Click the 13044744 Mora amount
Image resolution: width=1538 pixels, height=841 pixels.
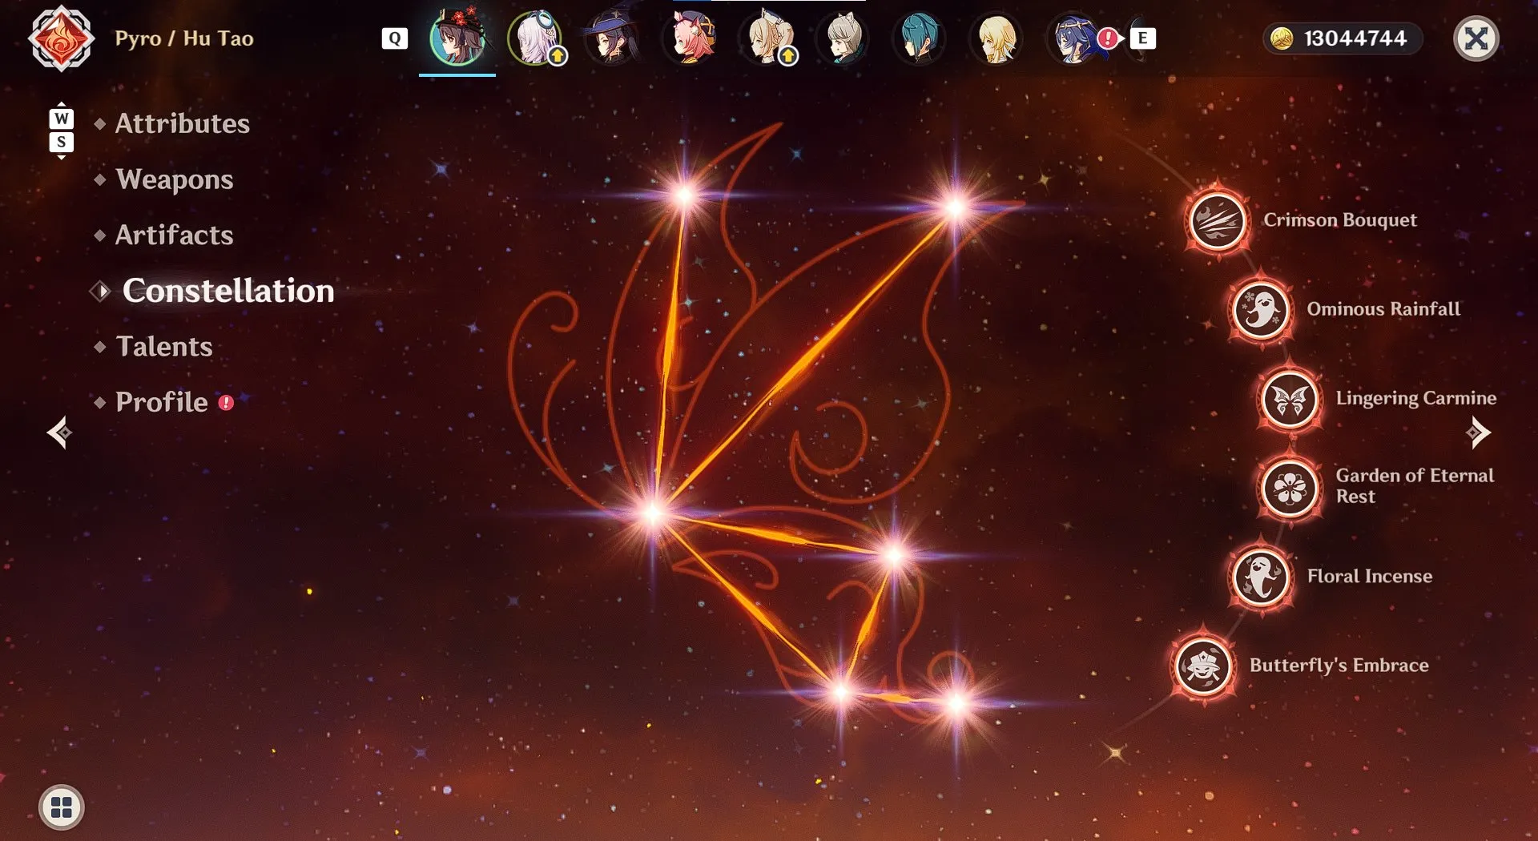click(x=1355, y=38)
